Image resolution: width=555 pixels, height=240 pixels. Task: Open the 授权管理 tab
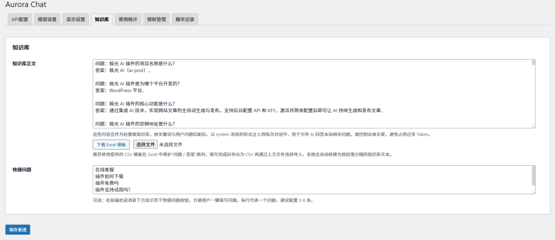[x=157, y=20]
